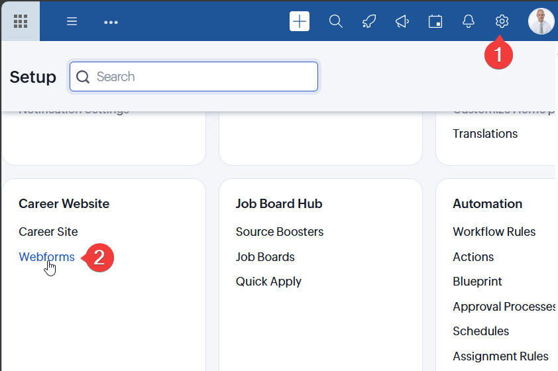Open global search magnifier icon
The height and width of the screenshot is (371, 558).
336,21
